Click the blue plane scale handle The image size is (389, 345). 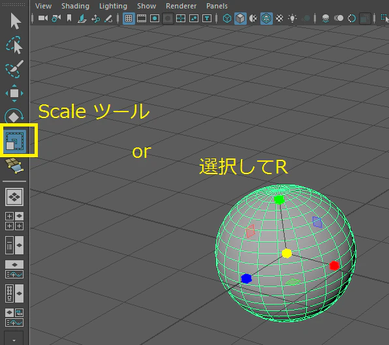click(317, 222)
